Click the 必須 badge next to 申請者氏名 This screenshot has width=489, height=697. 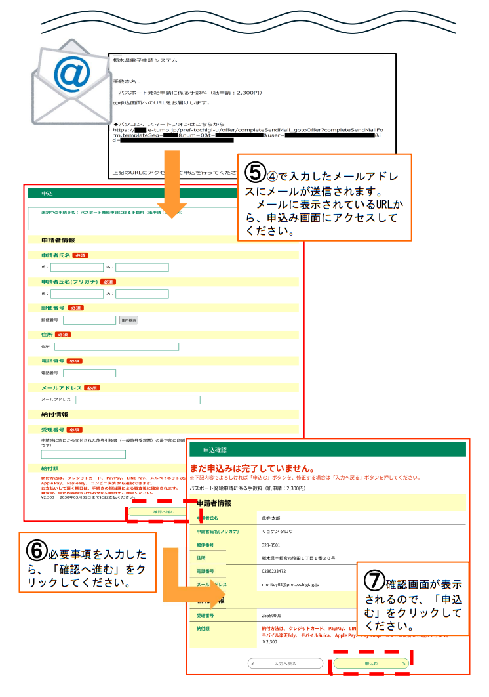(80, 255)
